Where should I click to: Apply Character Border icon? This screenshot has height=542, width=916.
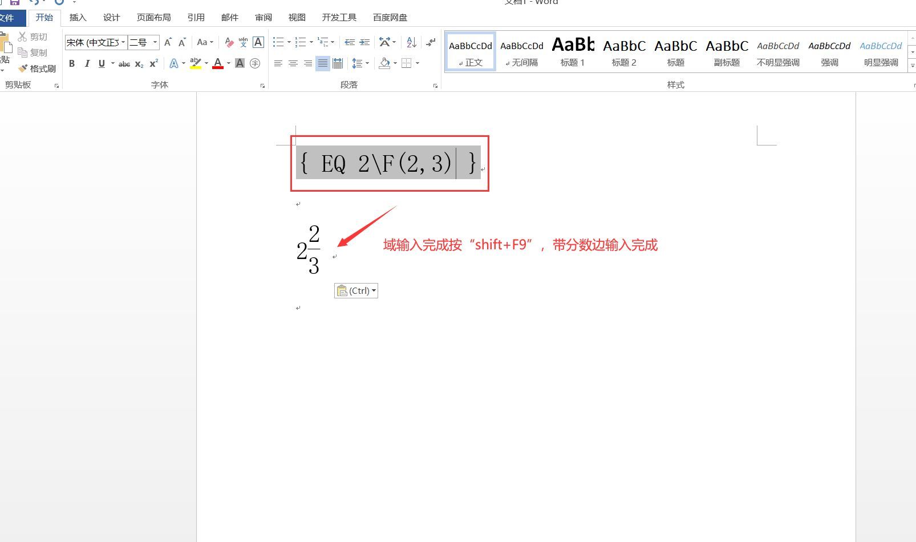(258, 42)
